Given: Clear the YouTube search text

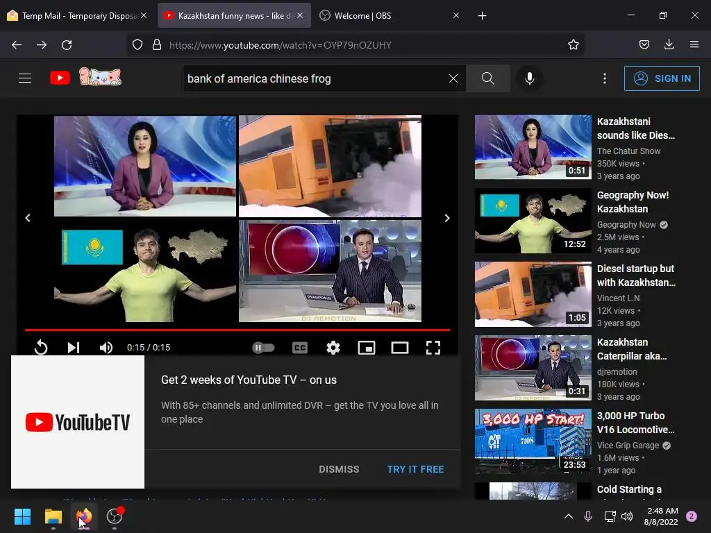Looking at the screenshot, I should coord(453,78).
